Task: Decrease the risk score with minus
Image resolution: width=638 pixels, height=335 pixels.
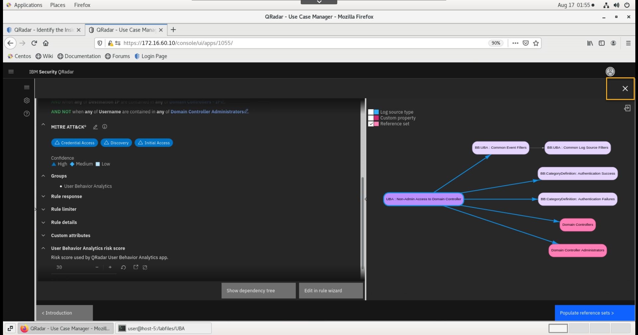Action: pos(97,267)
